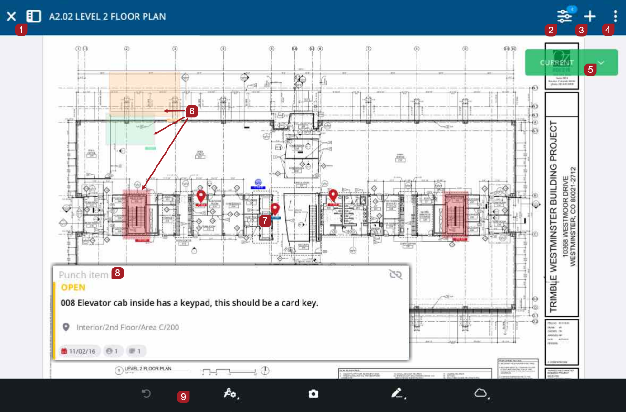Tap the camera icon to take photo
Image resolution: width=626 pixels, height=412 pixels.
pyautogui.click(x=313, y=393)
